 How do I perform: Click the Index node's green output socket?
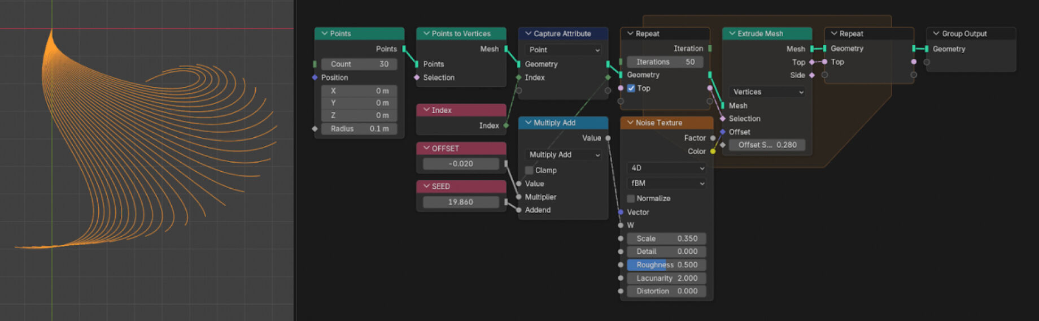pyautogui.click(x=506, y=125)
